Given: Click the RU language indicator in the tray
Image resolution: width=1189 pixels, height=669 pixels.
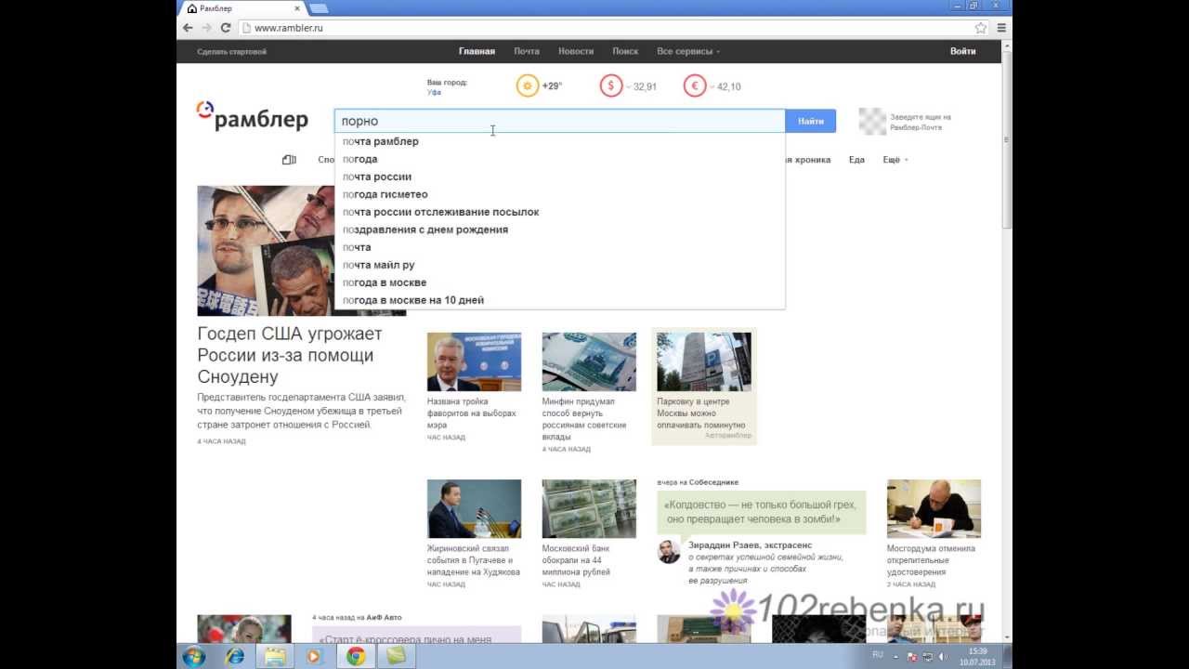Looking at the screenshot, I should pos(878,655).
